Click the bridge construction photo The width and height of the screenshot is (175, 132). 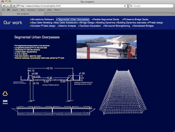pos(106,47)
